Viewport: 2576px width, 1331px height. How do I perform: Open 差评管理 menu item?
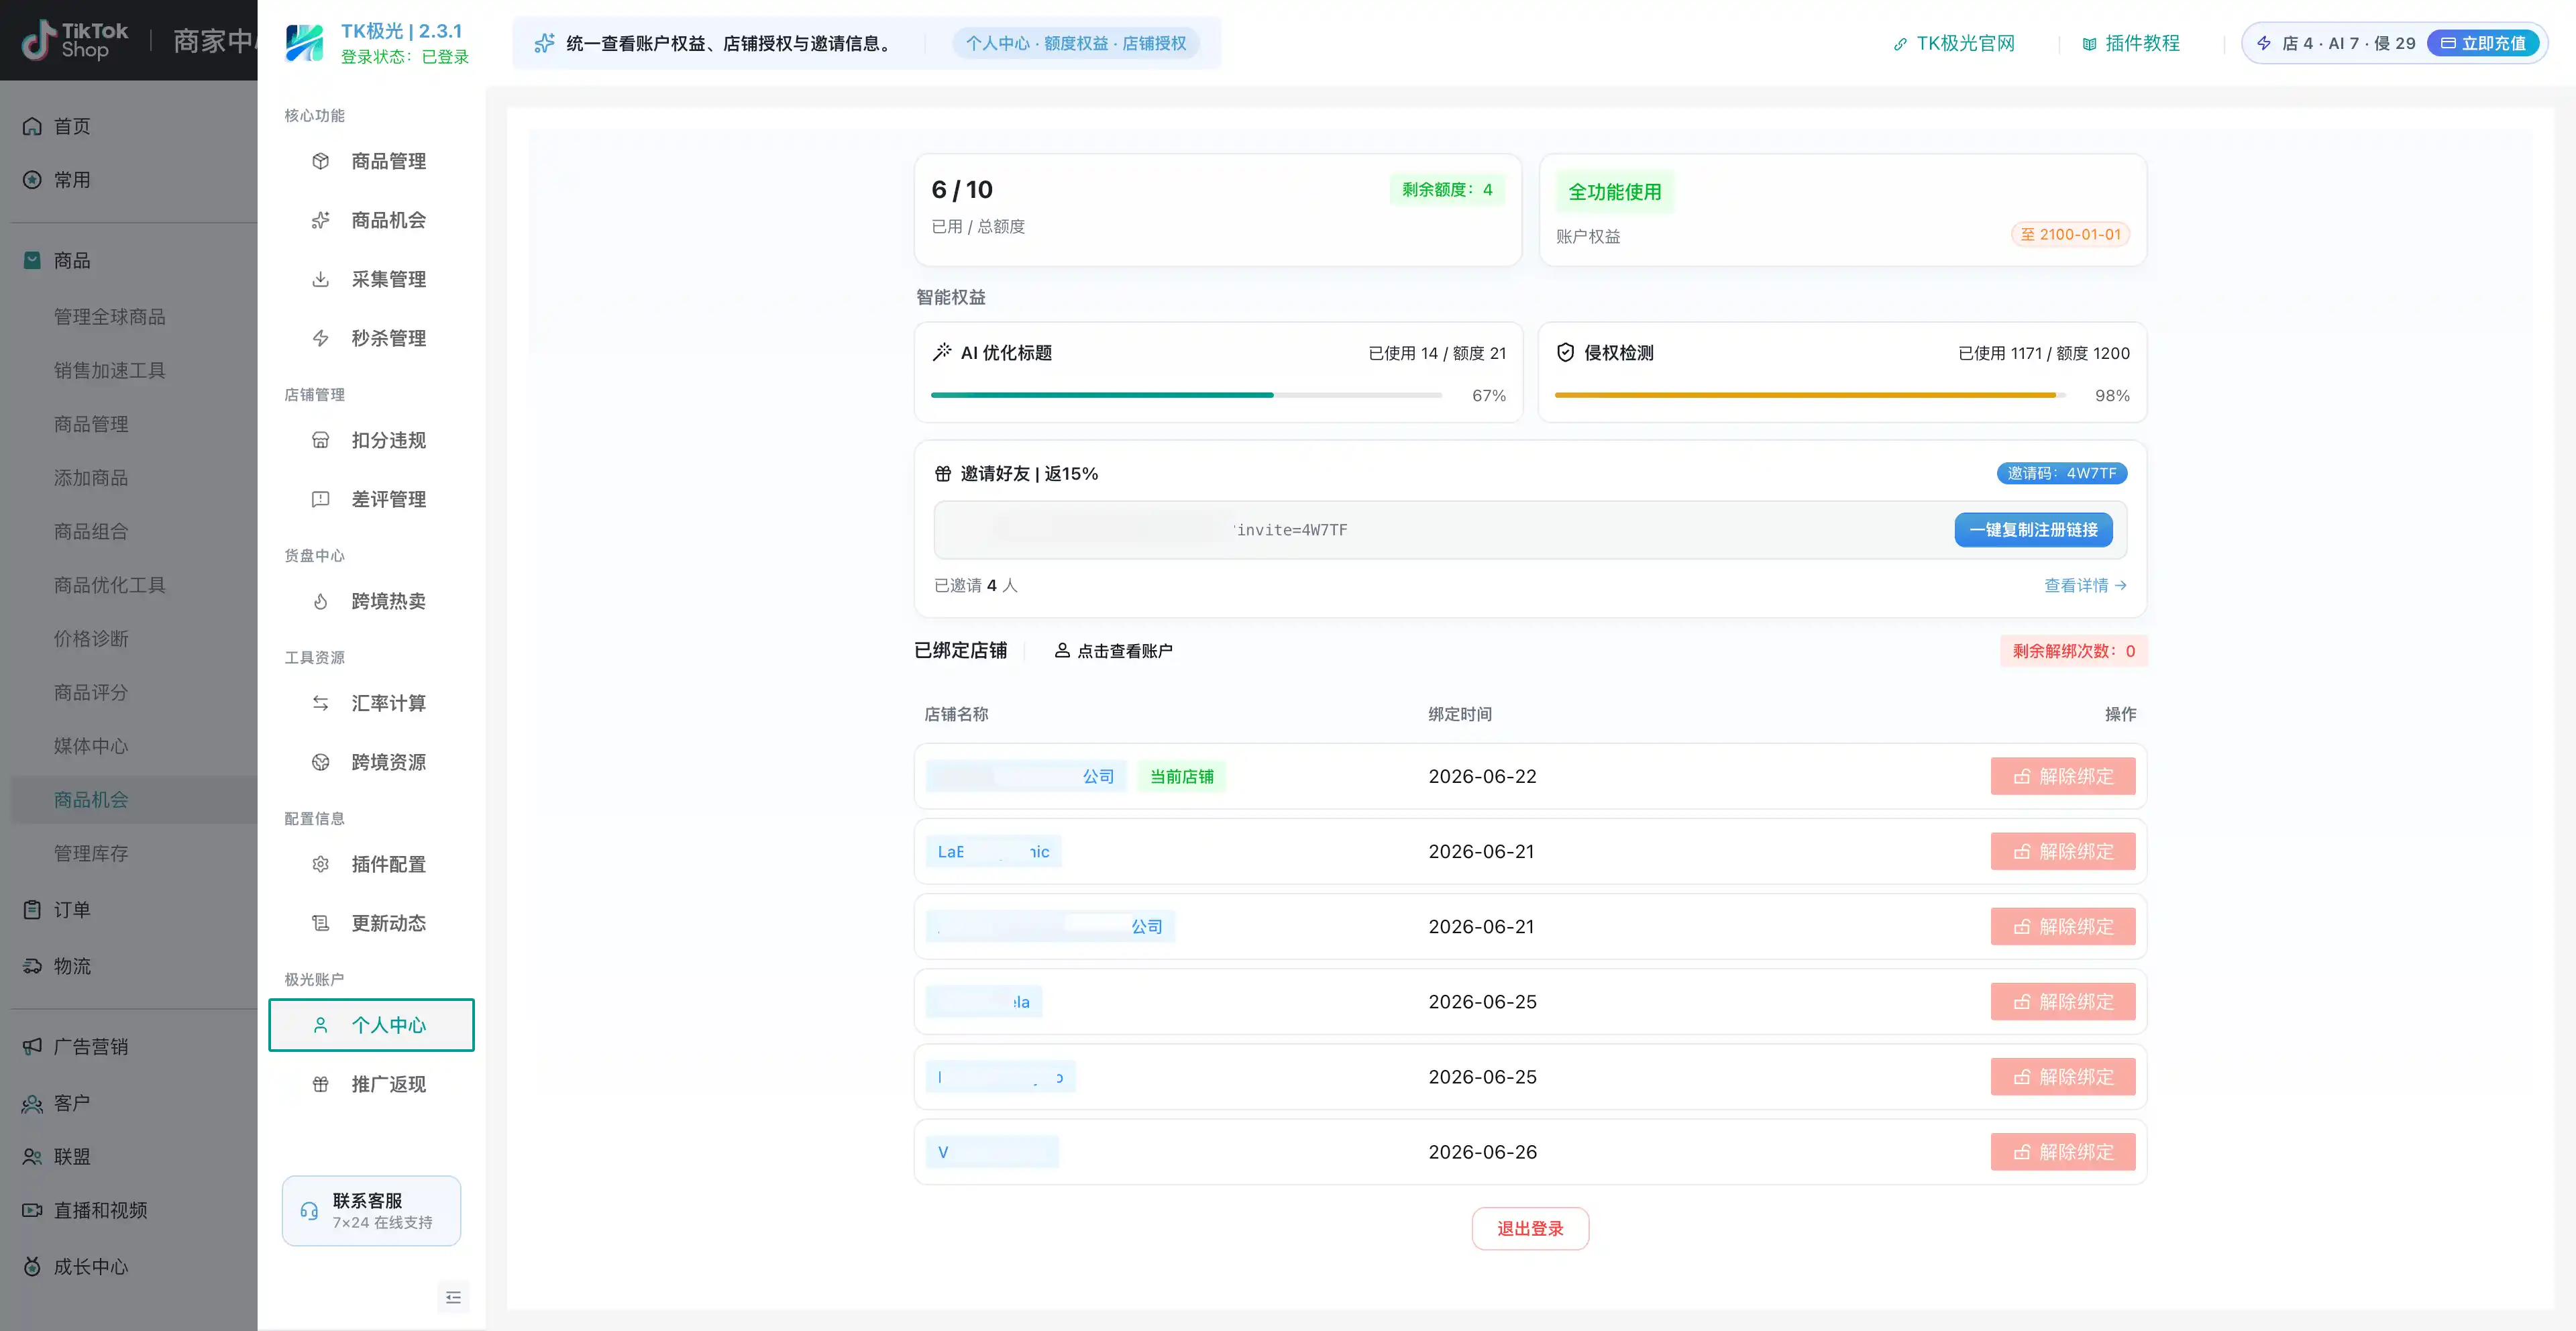coord(371,499)
